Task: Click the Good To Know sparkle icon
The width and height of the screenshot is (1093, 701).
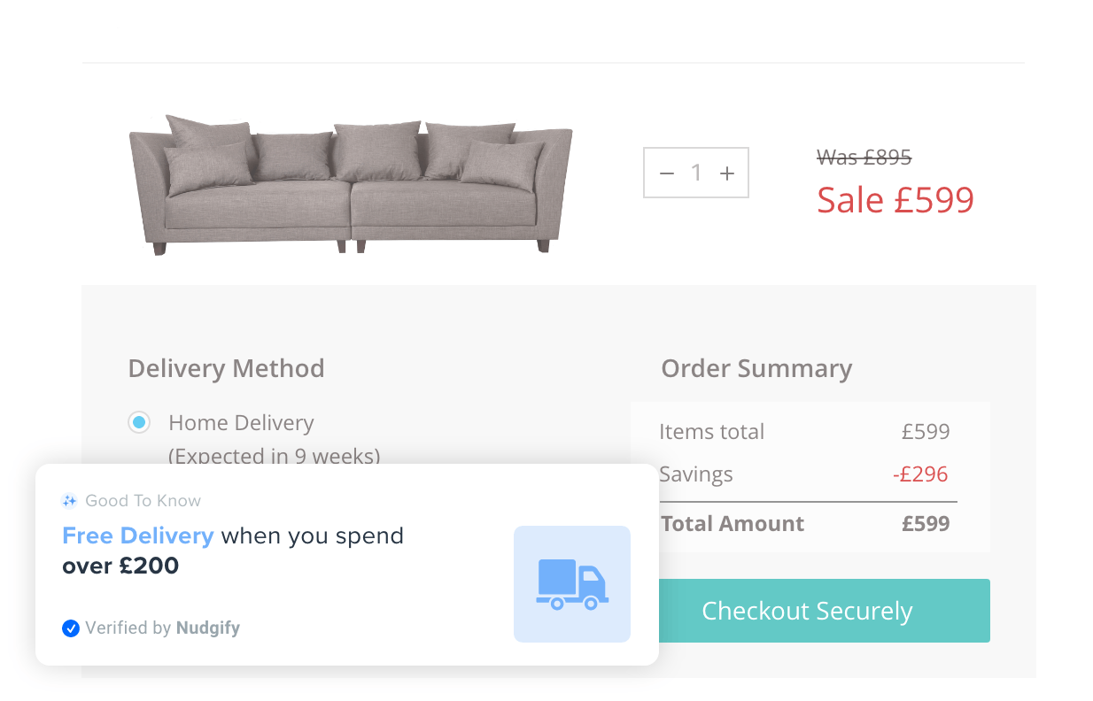Action: (x=69, y=501)
